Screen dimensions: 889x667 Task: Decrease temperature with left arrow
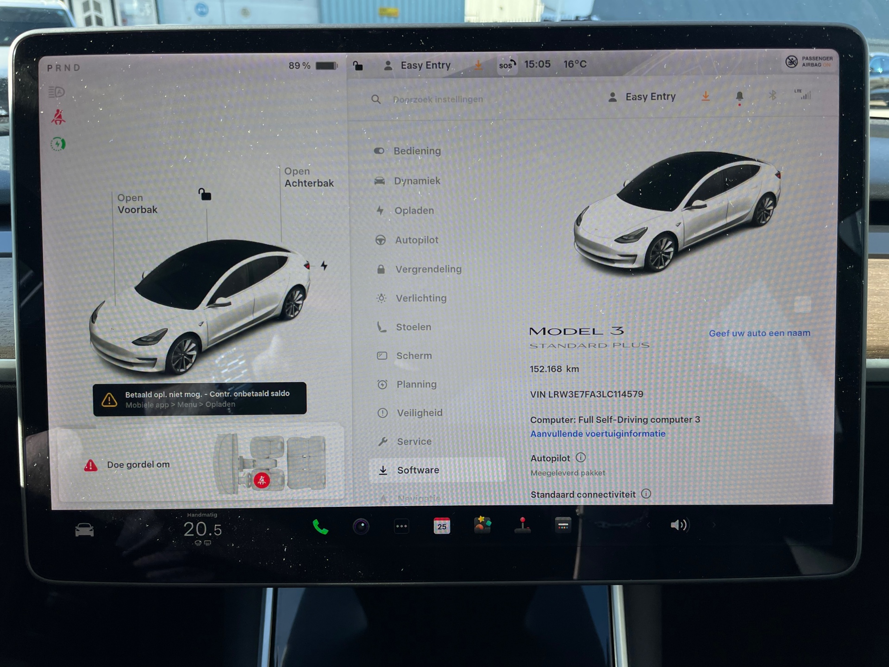tap(170, 529)
